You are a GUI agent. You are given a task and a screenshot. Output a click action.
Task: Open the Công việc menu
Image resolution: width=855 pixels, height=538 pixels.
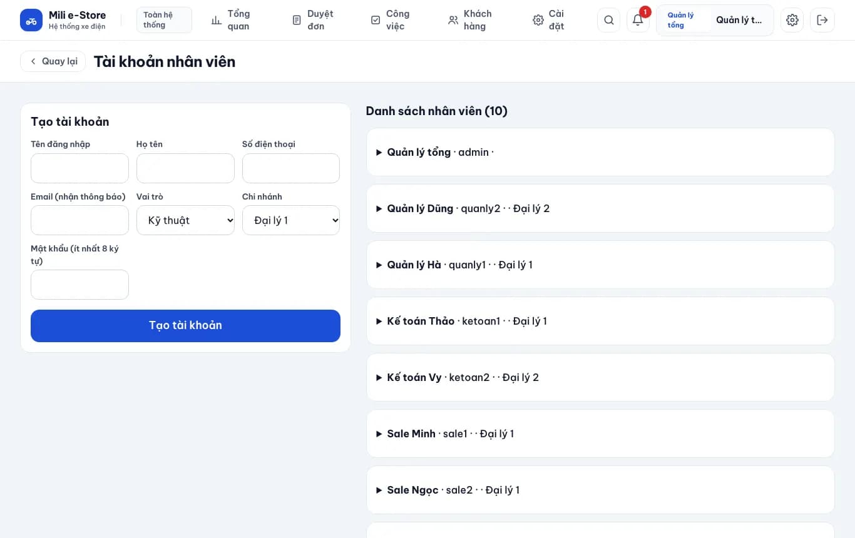pos(391,20)
